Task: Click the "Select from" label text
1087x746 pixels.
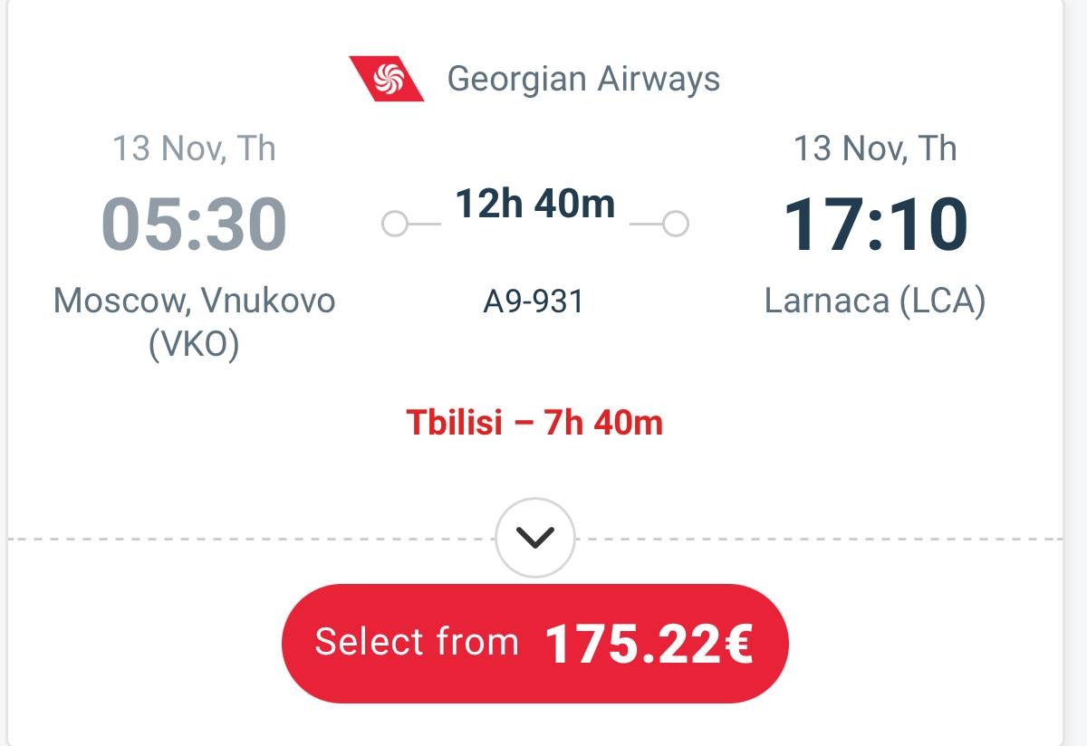Action: pos(417,642)
